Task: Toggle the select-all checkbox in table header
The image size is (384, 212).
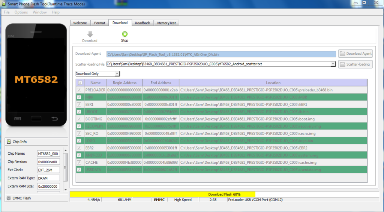Action: (x=80, y=83)
